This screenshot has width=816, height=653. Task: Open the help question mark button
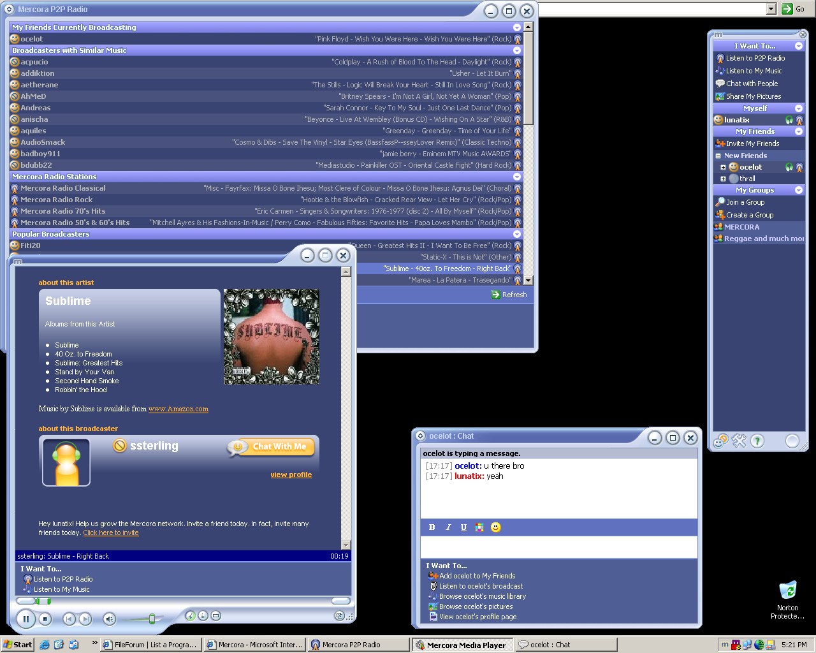757,441
